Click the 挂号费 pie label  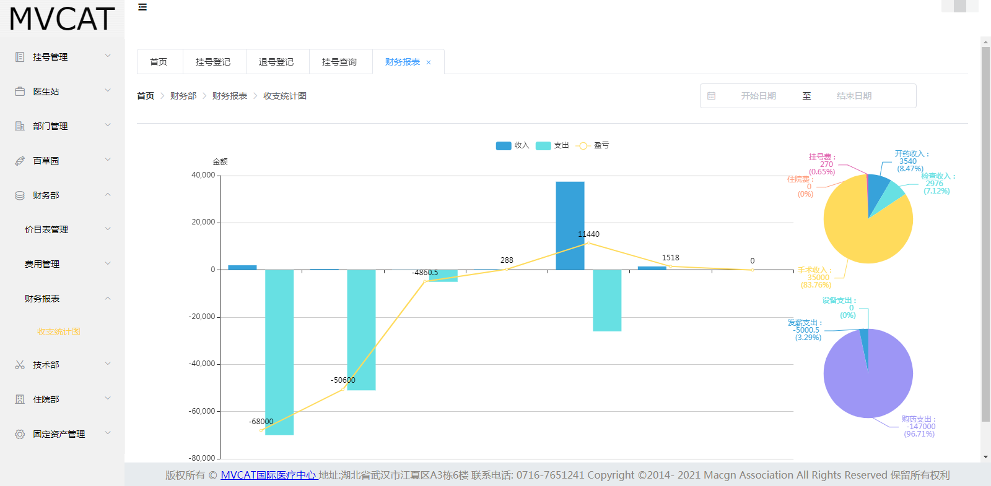[822, 164]
